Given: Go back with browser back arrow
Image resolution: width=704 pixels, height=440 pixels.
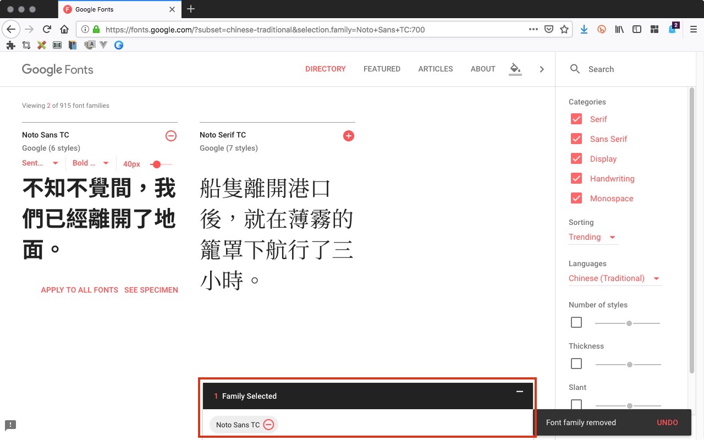Looking at the screenshot, I should click(x=11, y=29).
